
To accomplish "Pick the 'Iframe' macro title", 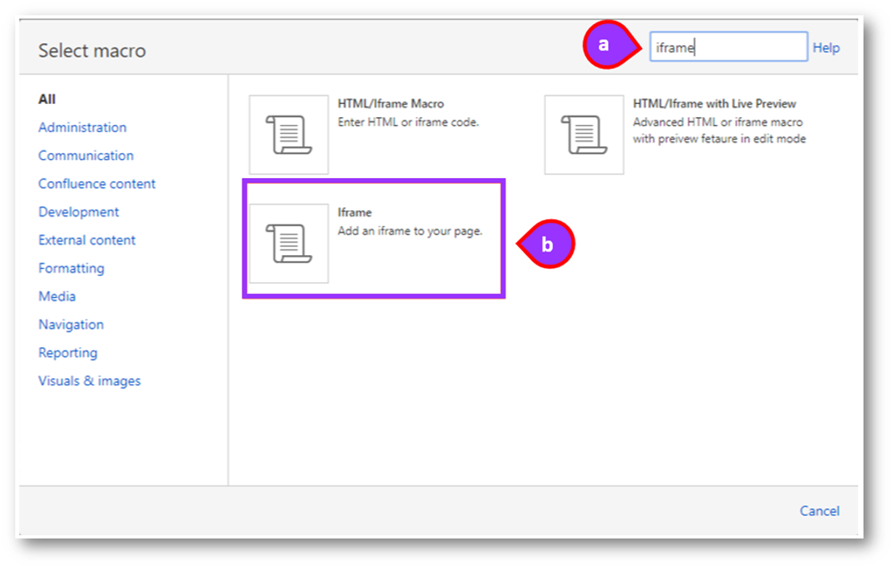I will click(x=354, y=213).
